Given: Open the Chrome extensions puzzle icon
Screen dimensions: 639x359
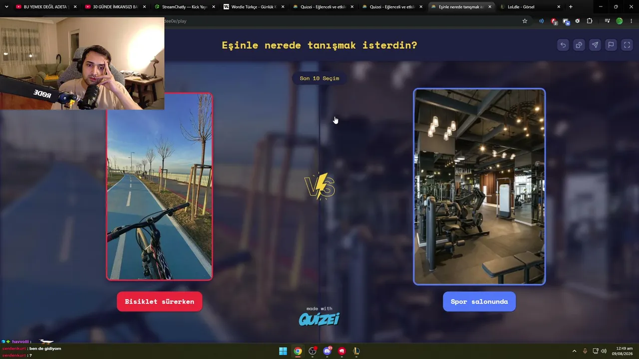Looking at the screenshot, I should click(x=590, y=21).
